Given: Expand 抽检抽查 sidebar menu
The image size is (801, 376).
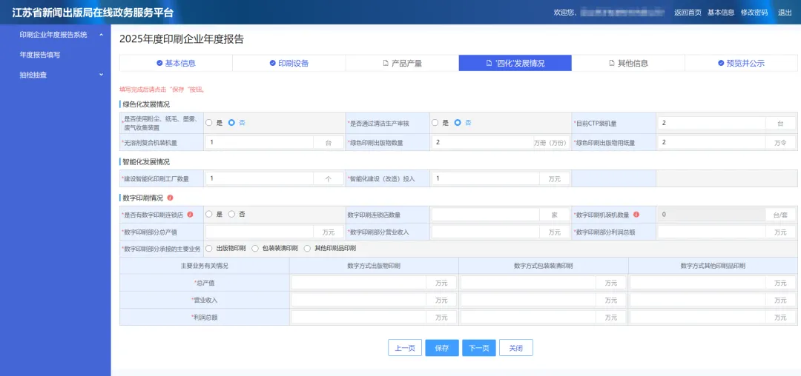Looking at the screenshot, I should pos(101,75).
